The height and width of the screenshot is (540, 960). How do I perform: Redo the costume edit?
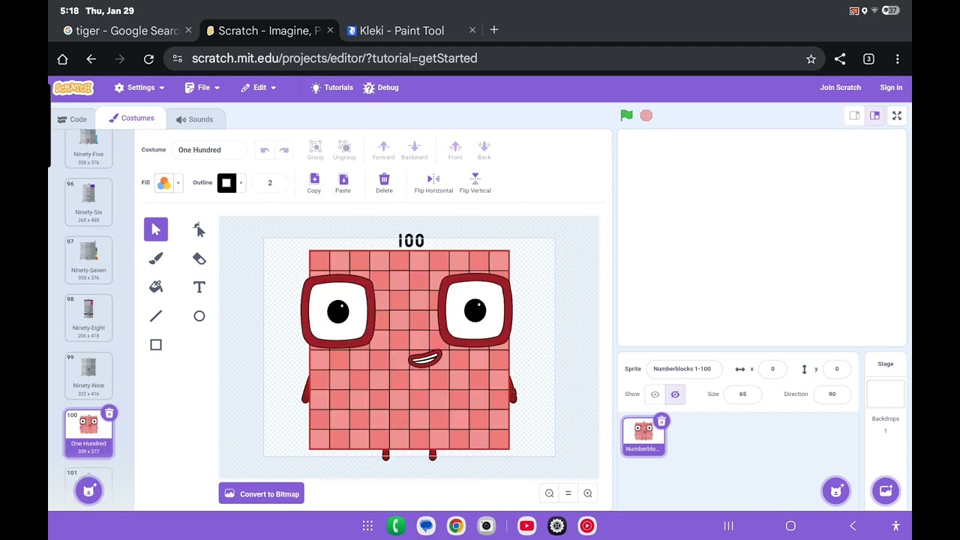click(x=283, y=150)
